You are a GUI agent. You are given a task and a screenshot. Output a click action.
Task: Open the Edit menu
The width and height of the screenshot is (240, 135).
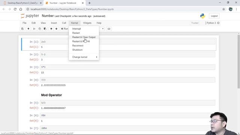(33, 23)
